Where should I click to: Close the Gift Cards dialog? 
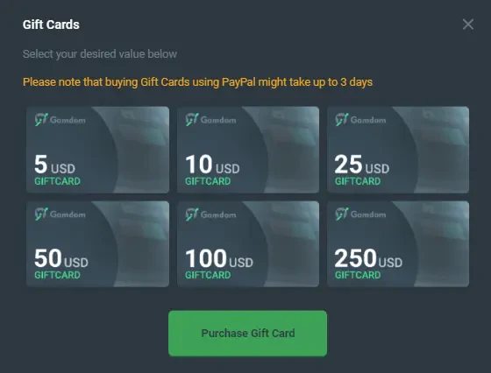click(x=468, y=24)
